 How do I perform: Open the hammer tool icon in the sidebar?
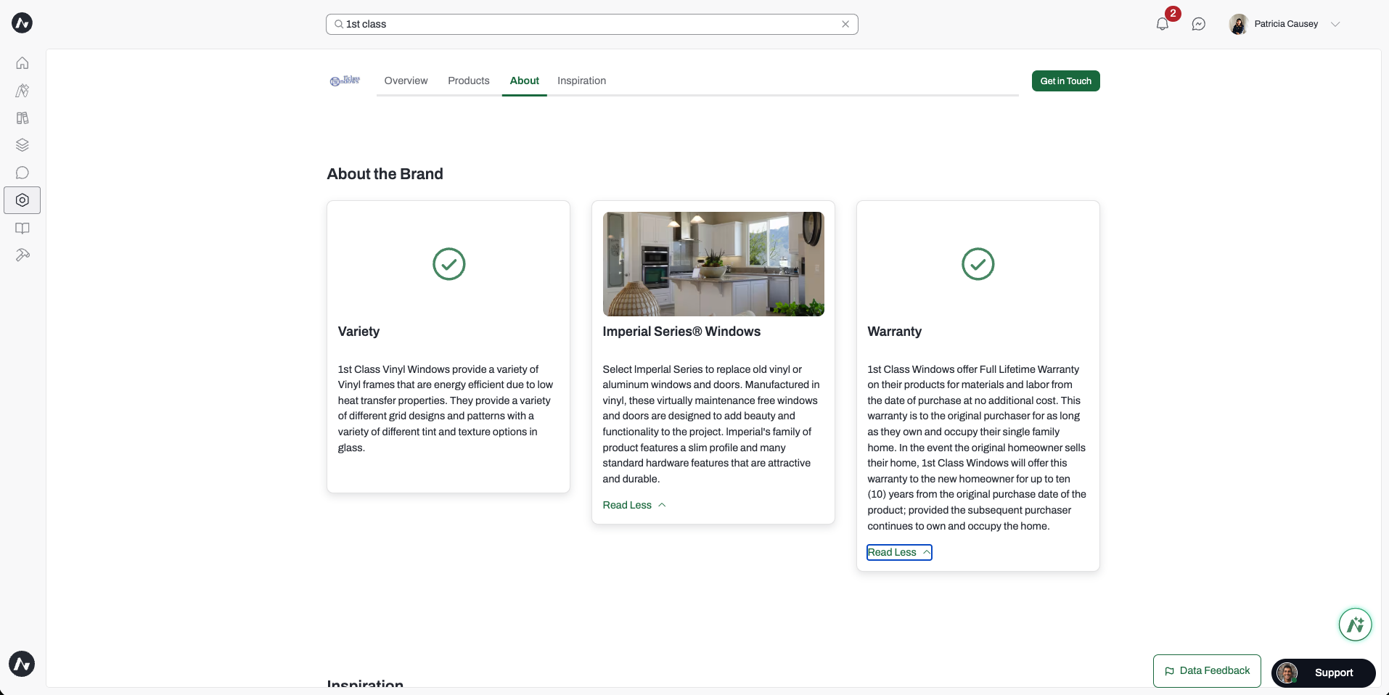point(22,255)
